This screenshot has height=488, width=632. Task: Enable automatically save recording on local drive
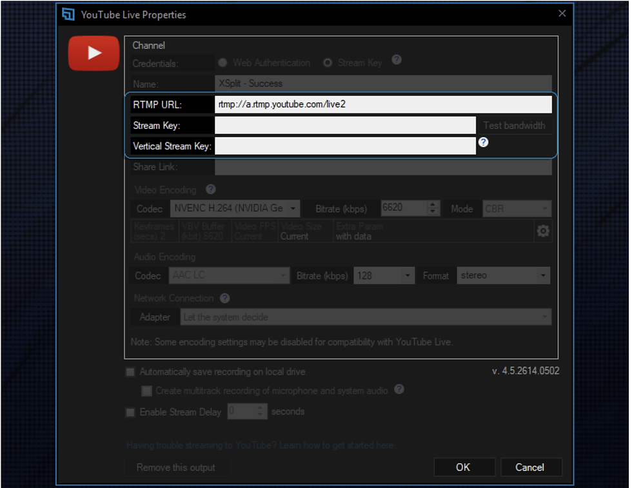pyautogui.click(x=130, y=371)
